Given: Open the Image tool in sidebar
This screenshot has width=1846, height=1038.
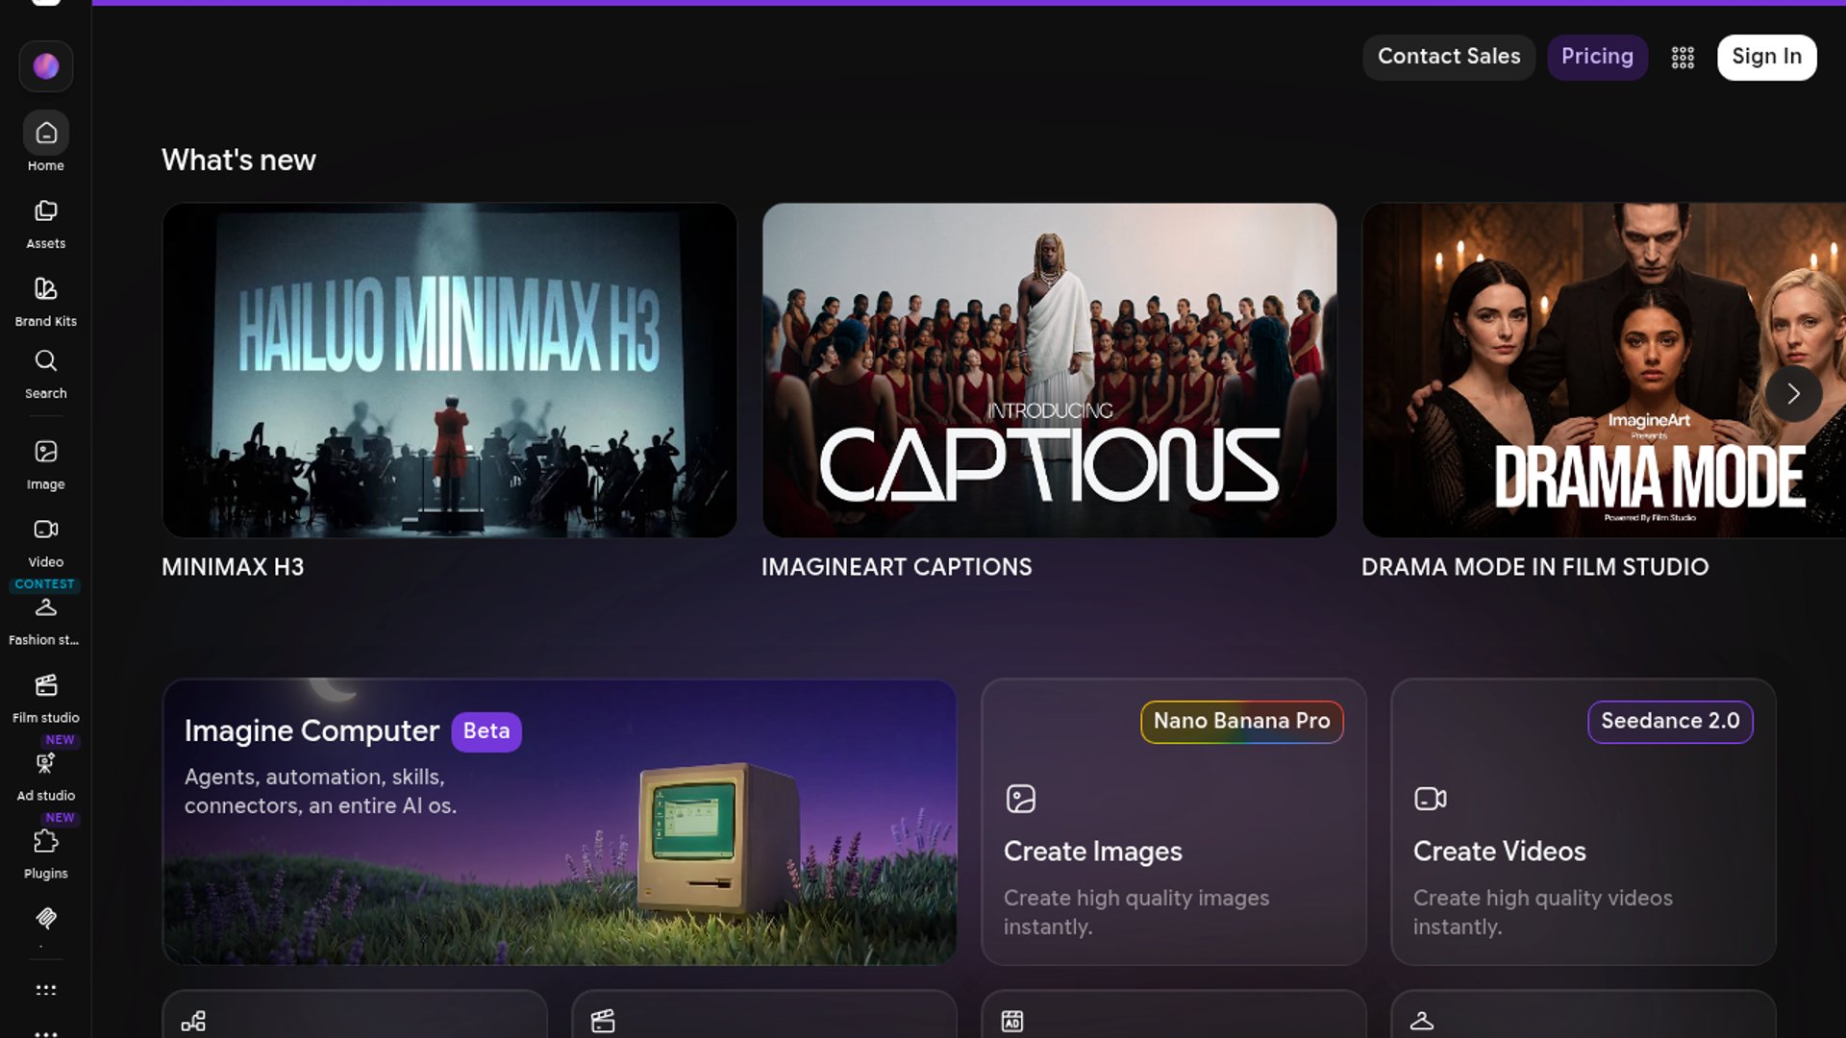Looking at the screenshot, I should 46,465.
